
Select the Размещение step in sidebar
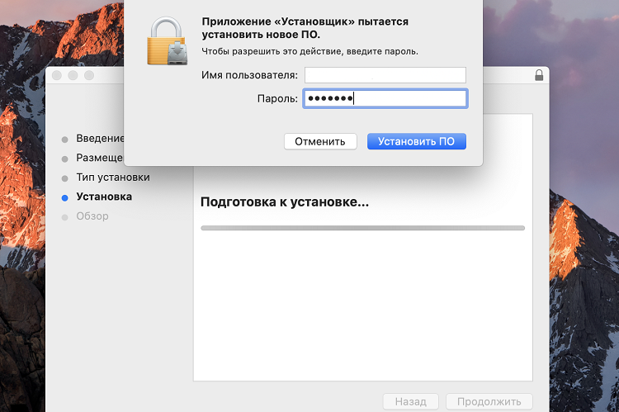pos(100,158)
